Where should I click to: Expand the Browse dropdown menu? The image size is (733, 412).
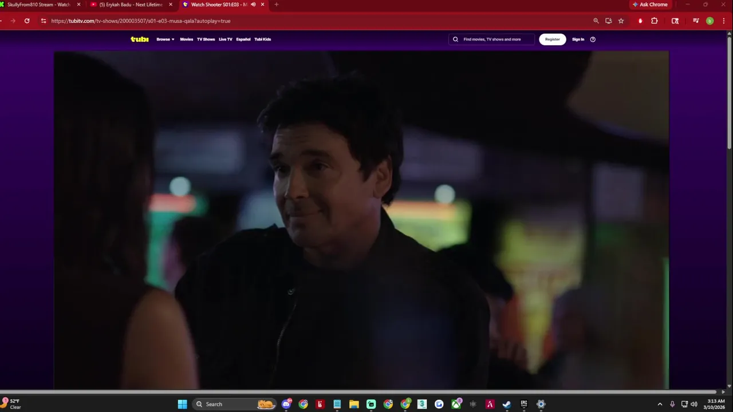pyautogui.click(x=165, y=39)
